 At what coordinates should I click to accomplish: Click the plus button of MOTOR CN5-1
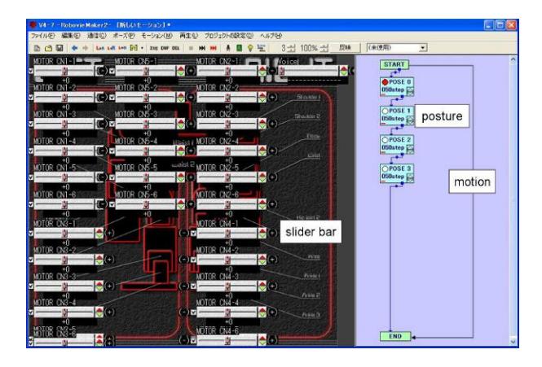191,71
